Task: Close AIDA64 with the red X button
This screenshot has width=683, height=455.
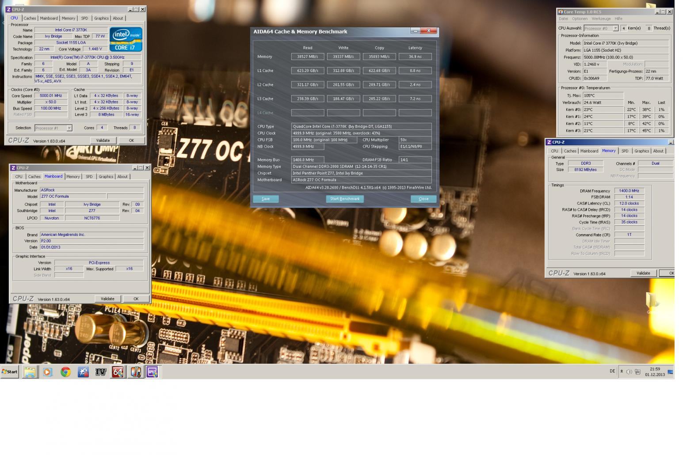Action: (x=429, y=31)
